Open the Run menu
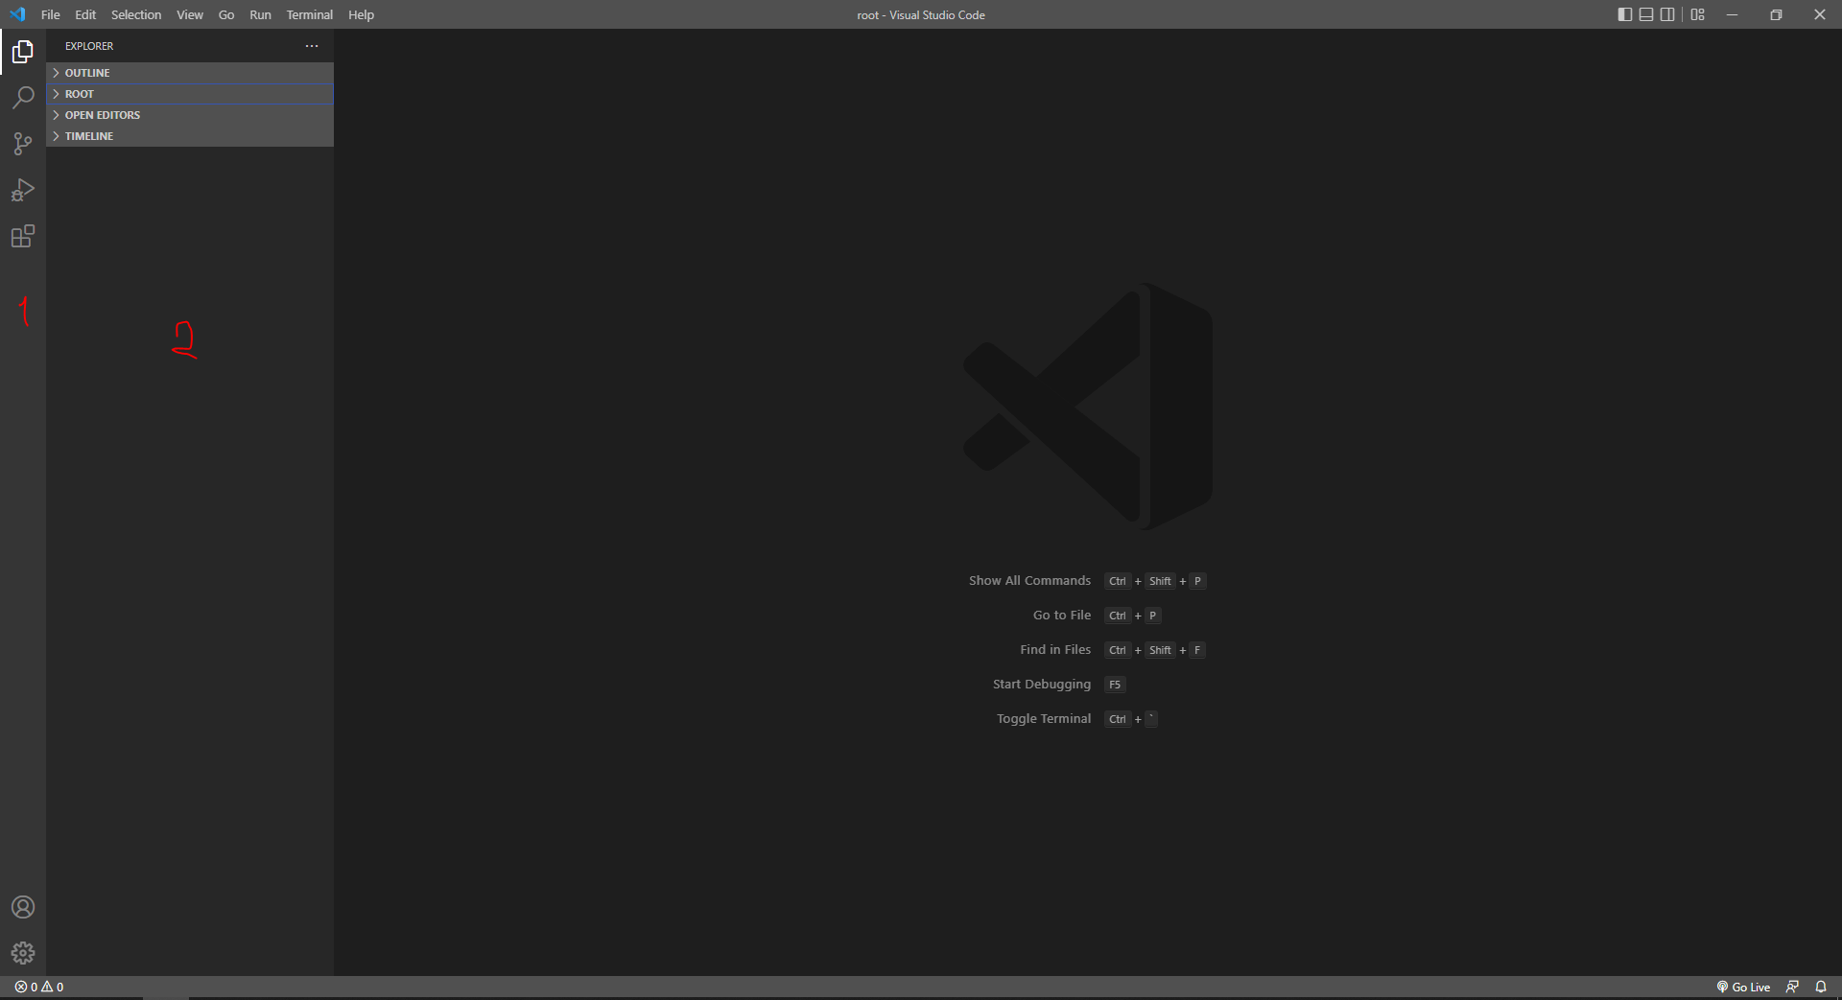Viewport: 1842px width, 1000px height. click(260, 14)
